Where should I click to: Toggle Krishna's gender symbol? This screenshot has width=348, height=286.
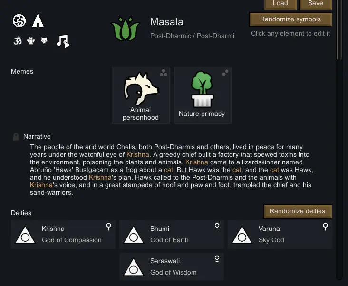108,227
